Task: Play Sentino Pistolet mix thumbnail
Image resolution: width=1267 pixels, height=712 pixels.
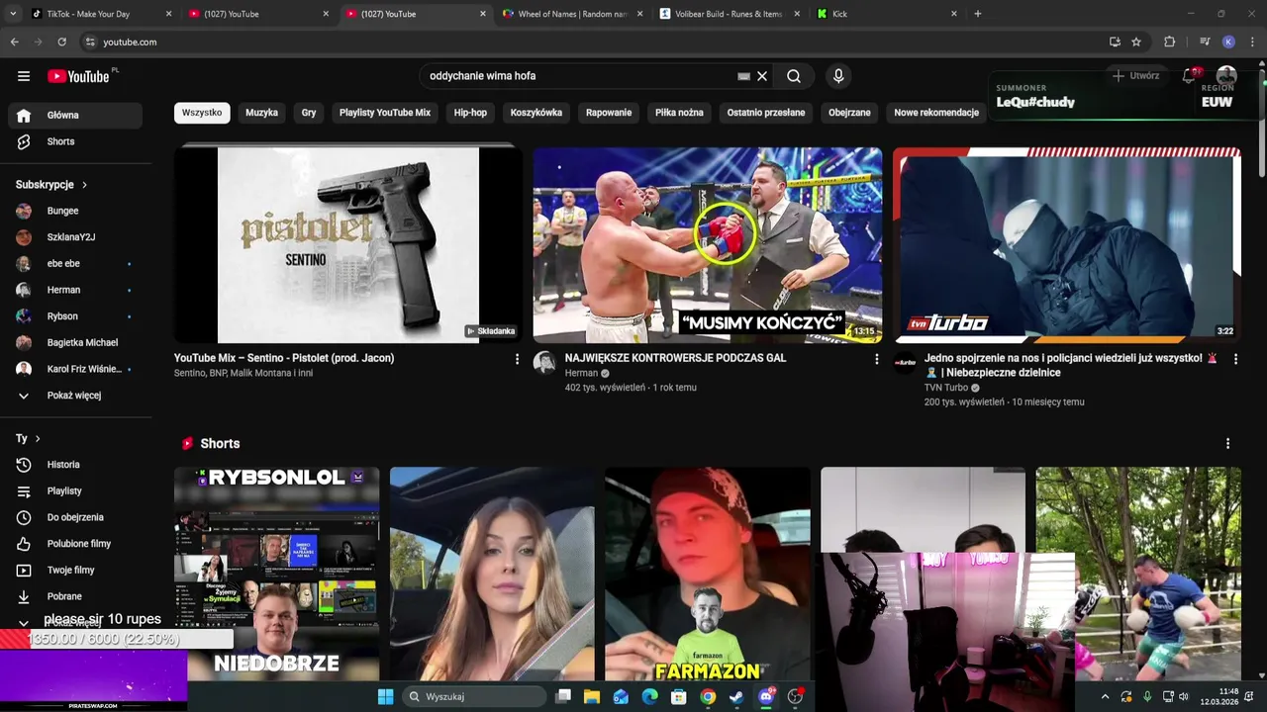Action: point(348,244)
